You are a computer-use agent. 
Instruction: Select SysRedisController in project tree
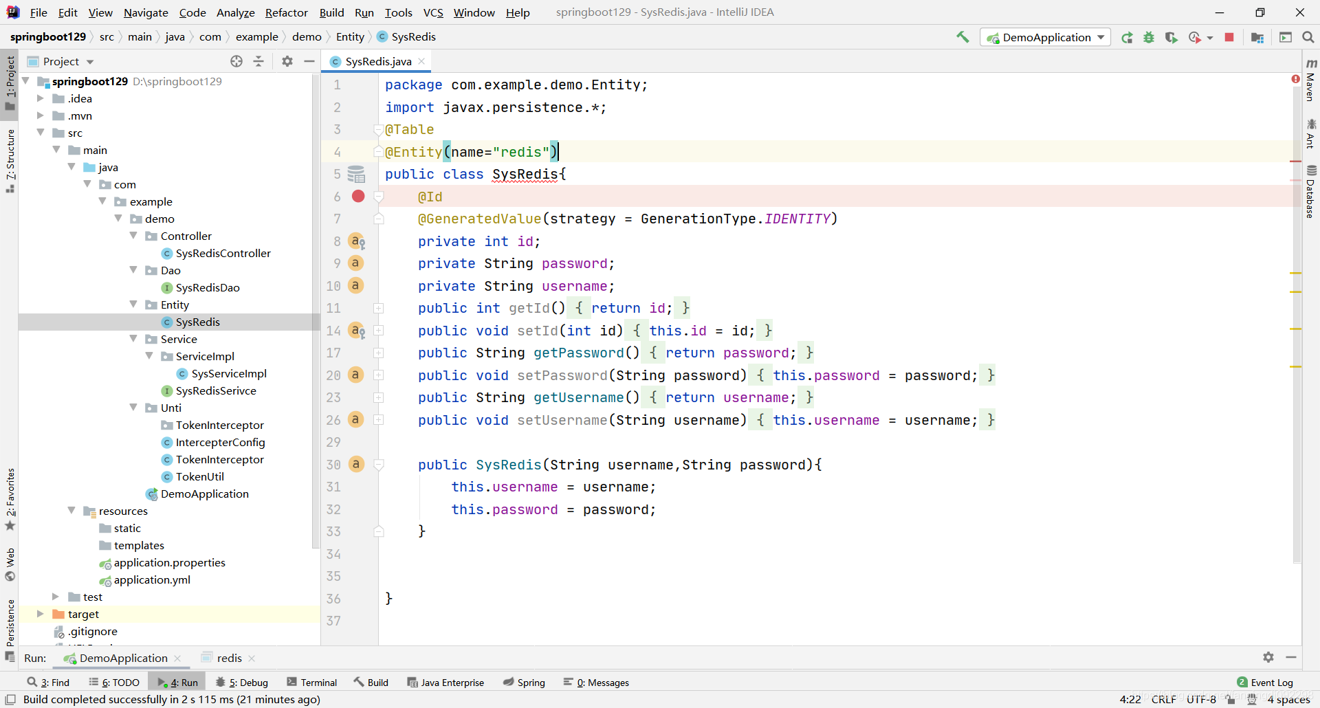(223, 253)
